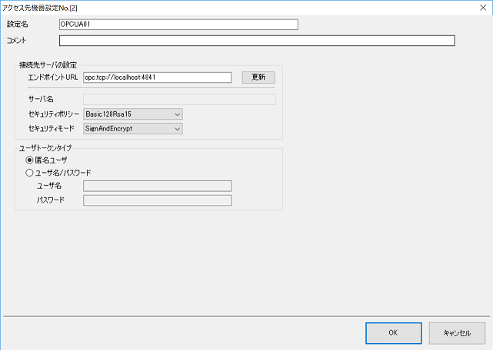The image size is (493, 350).
Task: Click the empty コメント input field
Action: pos(257,41)
